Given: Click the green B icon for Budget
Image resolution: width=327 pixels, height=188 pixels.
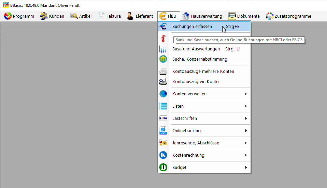Looking at the screenshot, I should click(x=163, y=167).
